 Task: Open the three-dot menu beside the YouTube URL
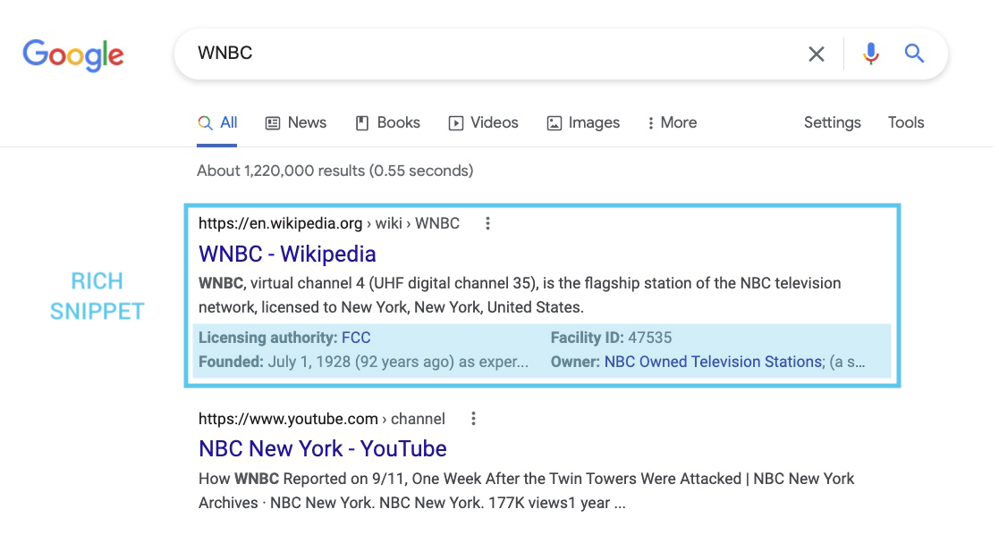(x=473, y=419)
